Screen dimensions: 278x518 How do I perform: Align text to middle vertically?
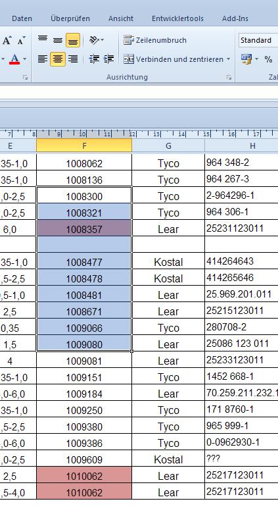[58, 40]
